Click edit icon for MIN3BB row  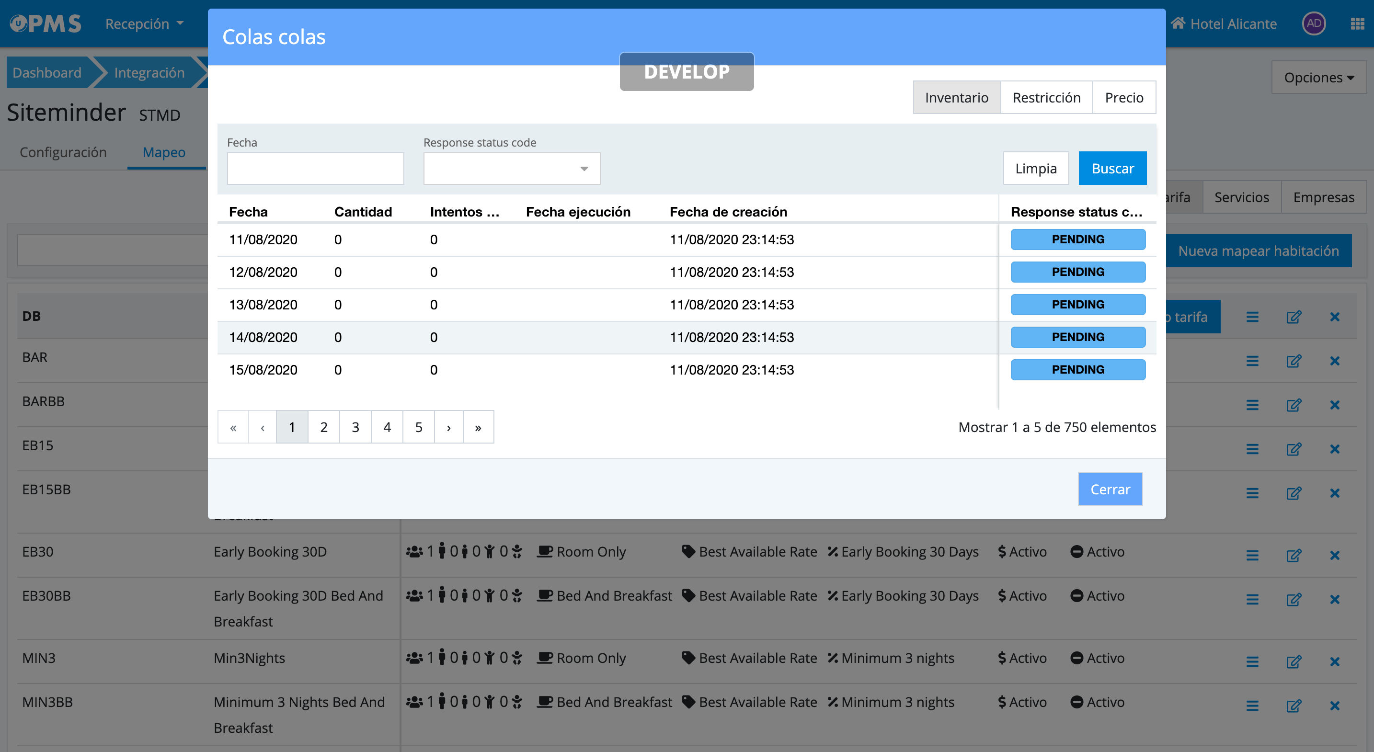pos(1294,706)
